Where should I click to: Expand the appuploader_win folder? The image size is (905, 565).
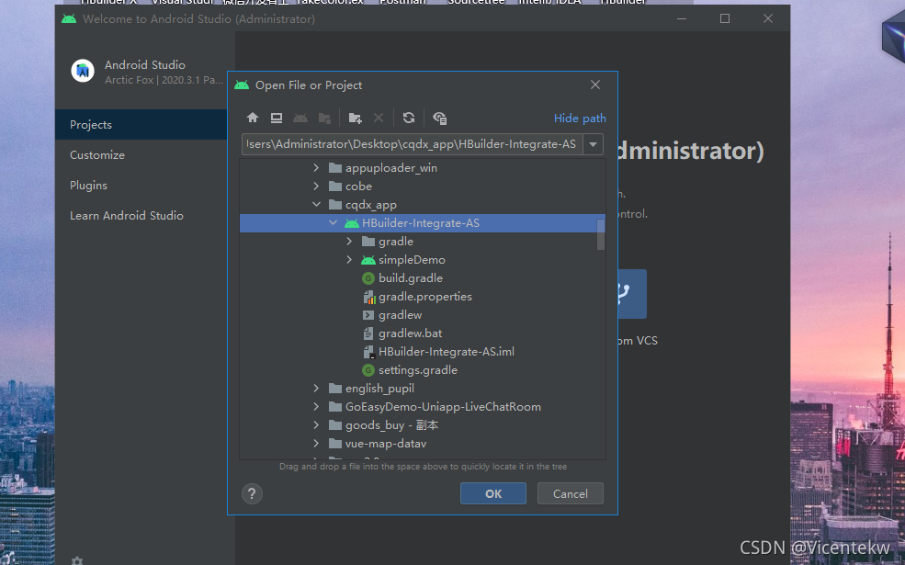316,168
